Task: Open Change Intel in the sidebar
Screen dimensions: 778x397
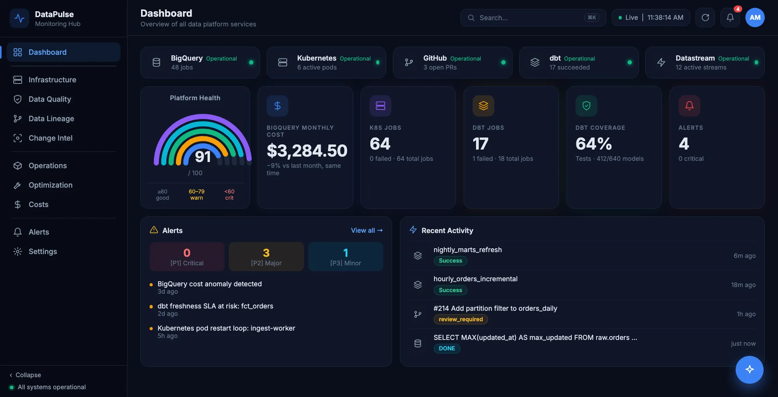Action: [63, 138]
